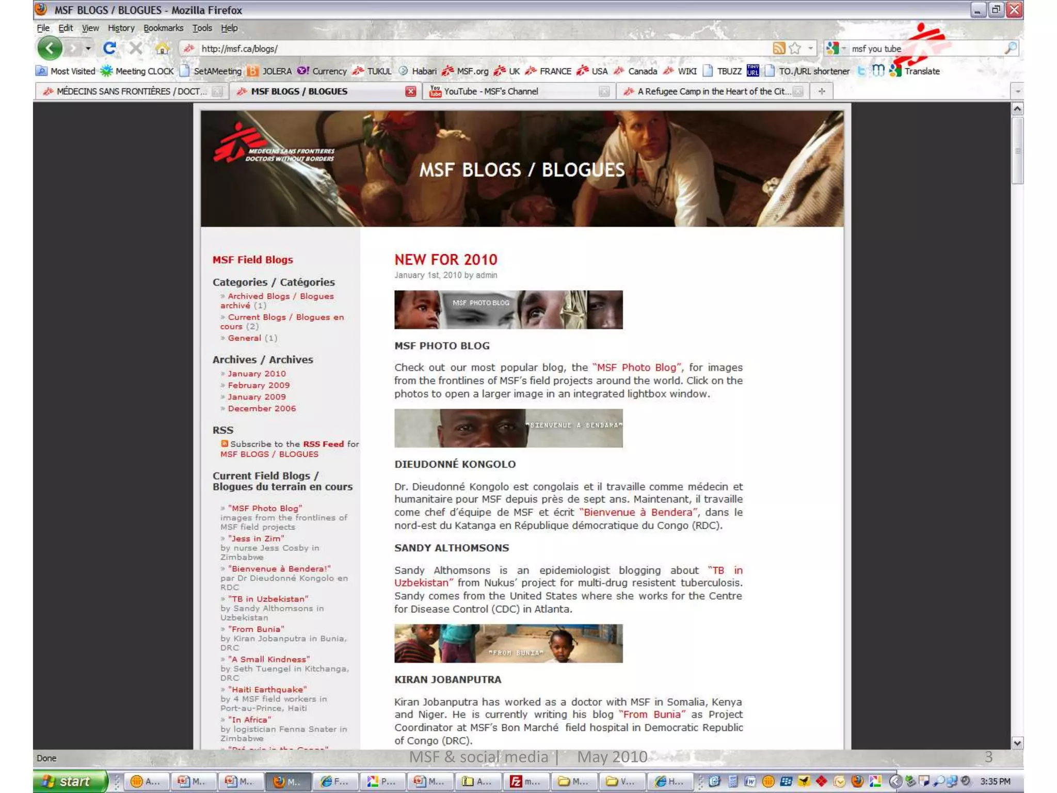Screen dimensions: 1057x793
Task: Open the January 2010 archive link
Action: (257, 374)
